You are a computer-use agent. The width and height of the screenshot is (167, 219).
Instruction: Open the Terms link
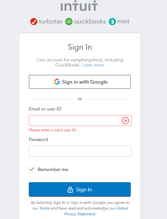(45, 208)
